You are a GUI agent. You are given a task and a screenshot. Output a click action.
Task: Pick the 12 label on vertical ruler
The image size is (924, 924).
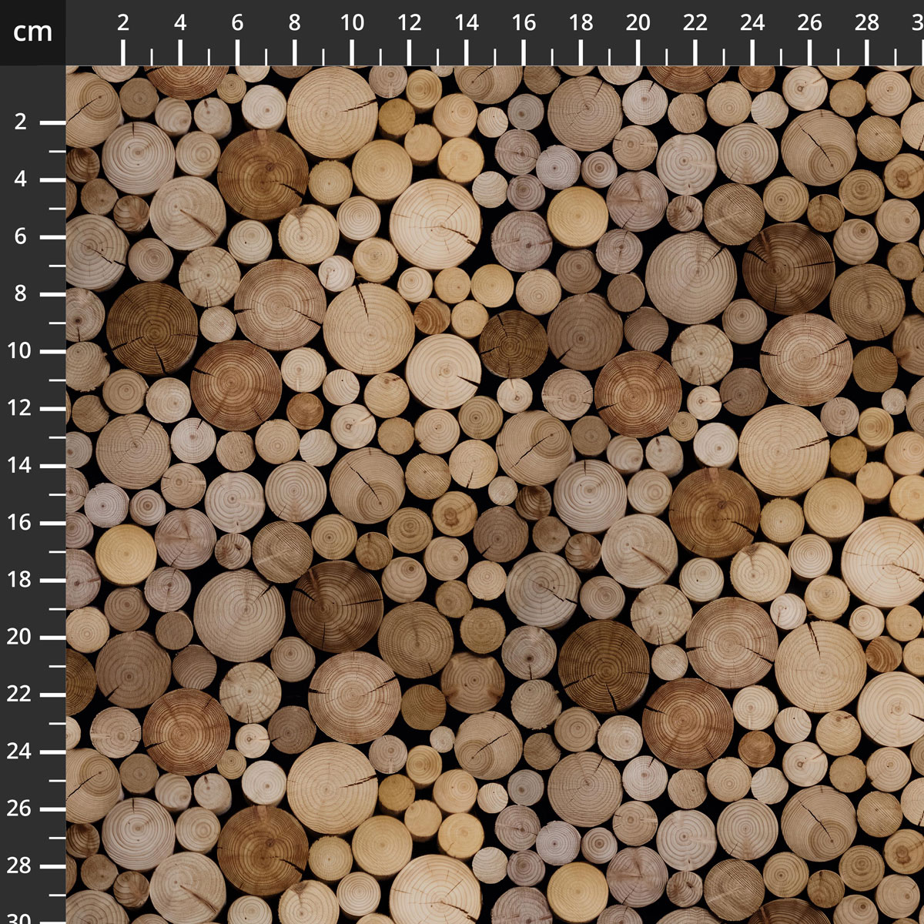(x=19, y=408)
